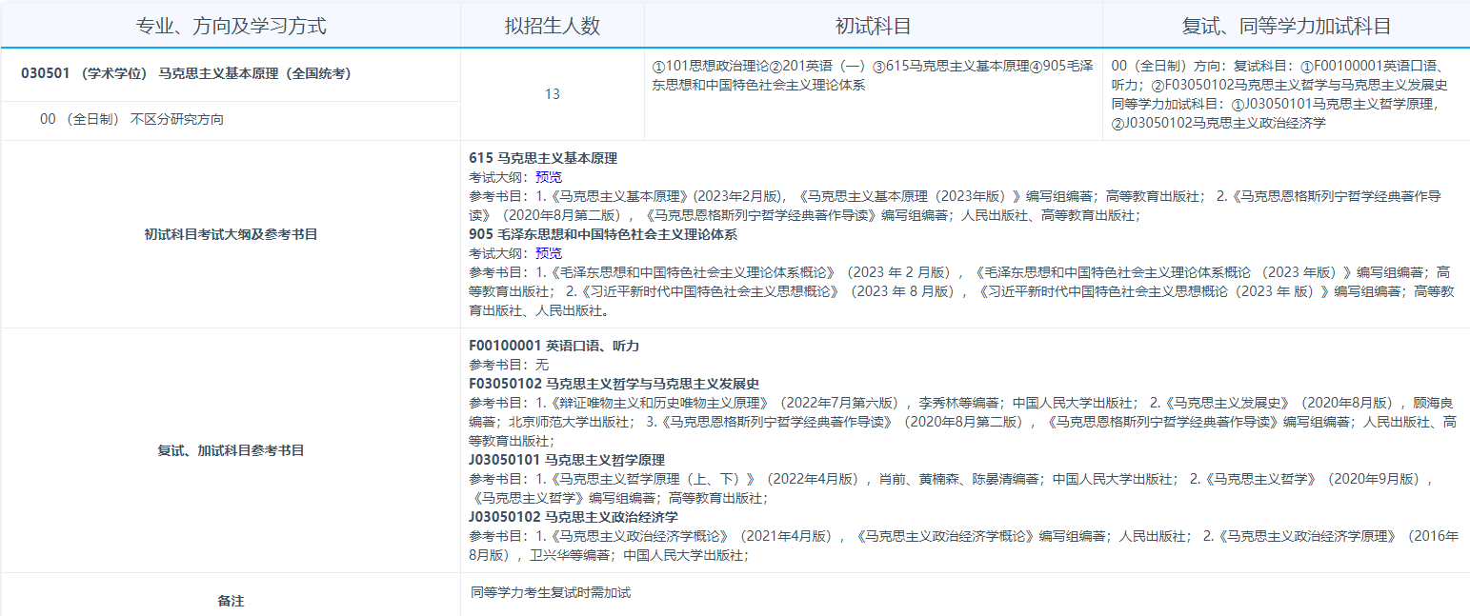Open the 预览 link under 615 马克思主义基本原理
The width and height of the screenshot is (1470, 616).
[549, 177]
